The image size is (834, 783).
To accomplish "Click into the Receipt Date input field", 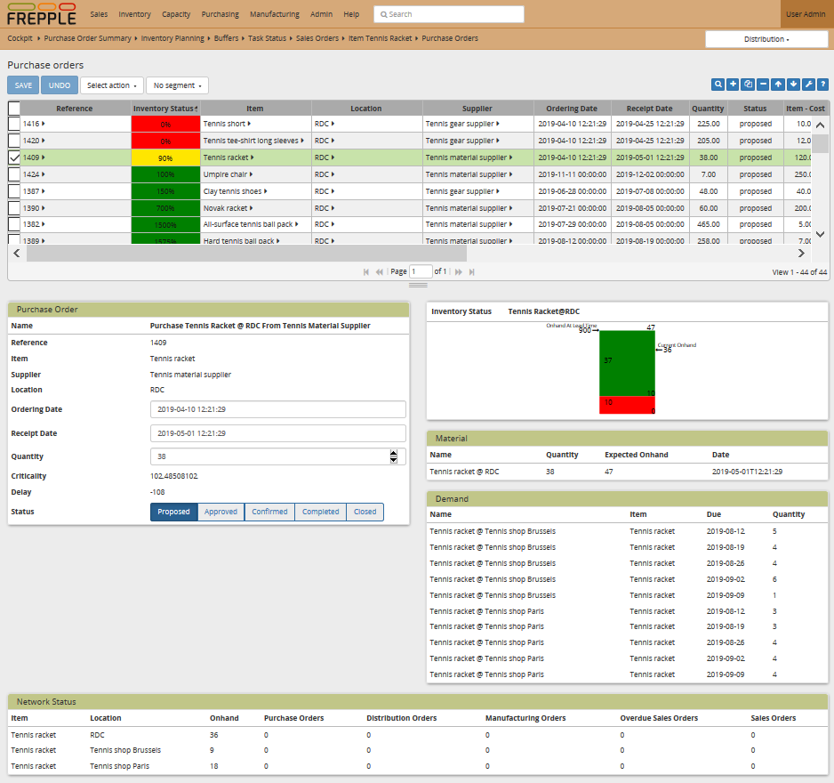I will pos(277,433).
